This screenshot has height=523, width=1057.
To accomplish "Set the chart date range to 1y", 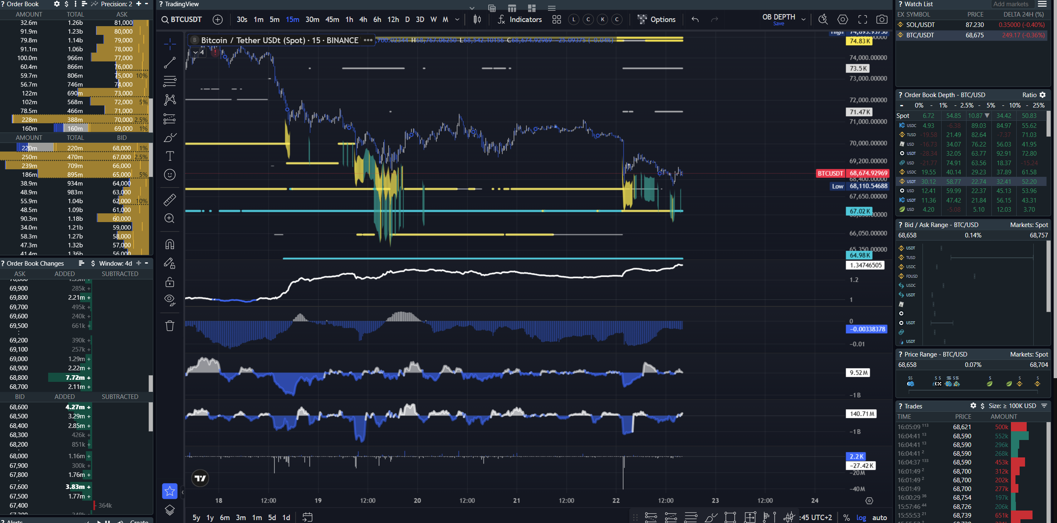I will point(210,518).
